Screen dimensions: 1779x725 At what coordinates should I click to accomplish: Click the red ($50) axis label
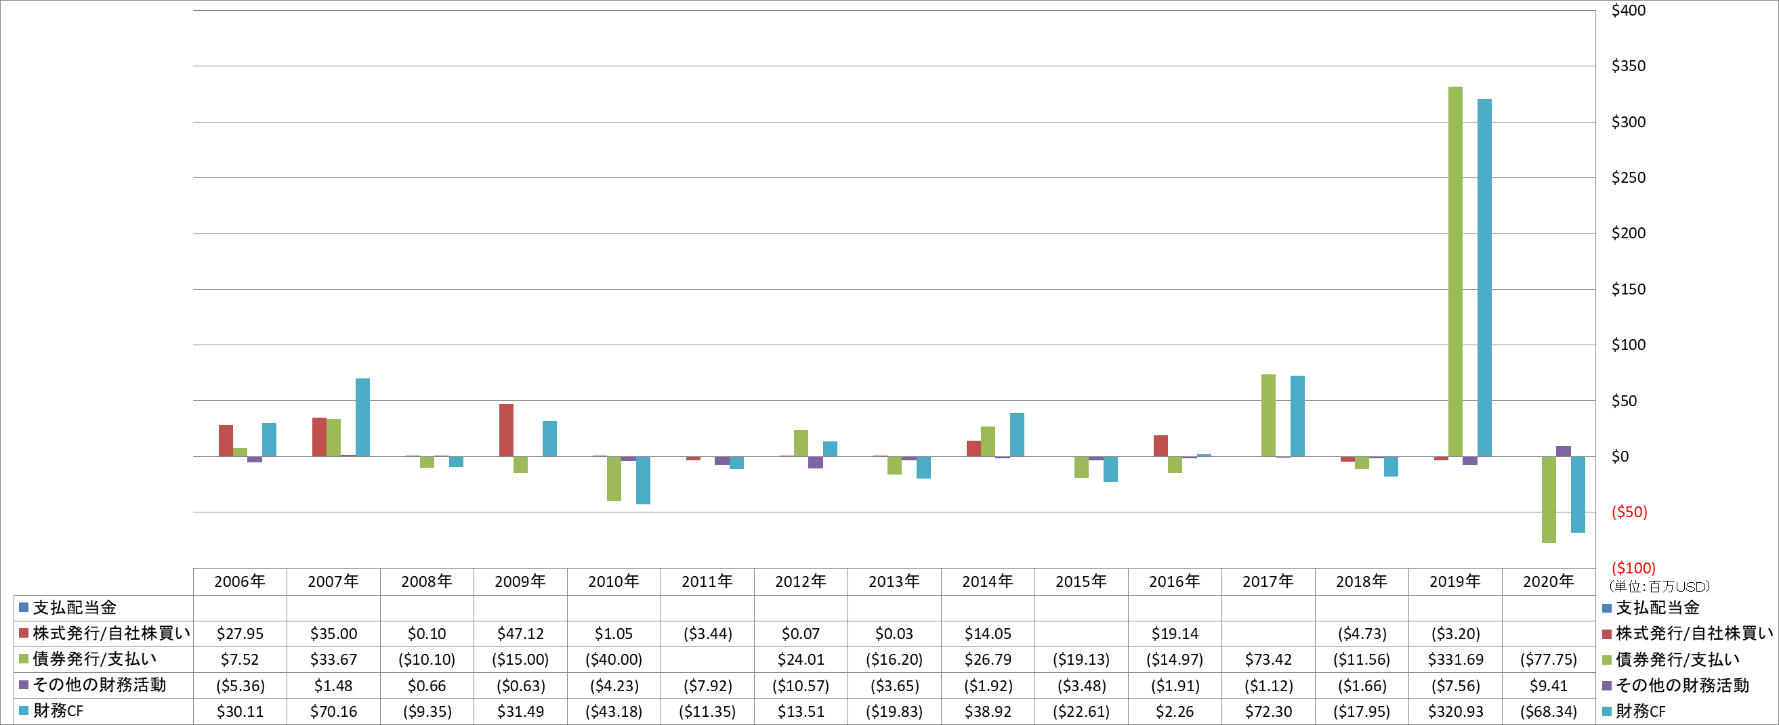coord(1629,512)
